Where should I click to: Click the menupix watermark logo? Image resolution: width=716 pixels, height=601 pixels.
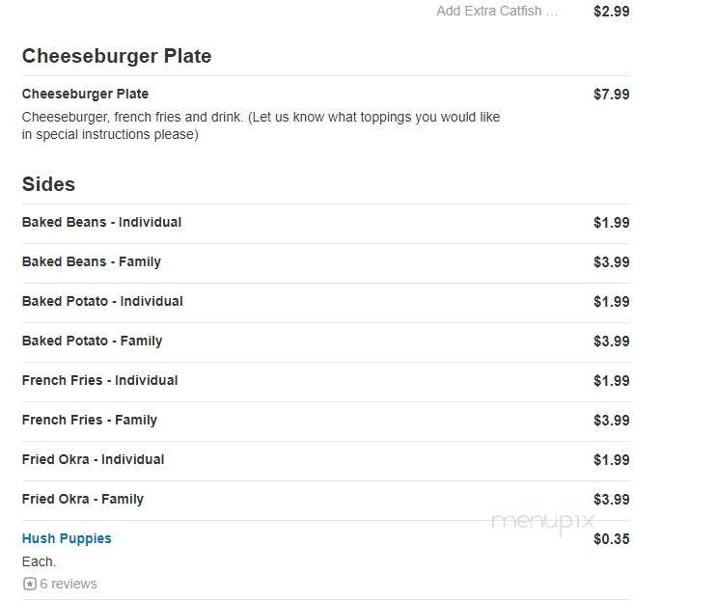point(543,522)
